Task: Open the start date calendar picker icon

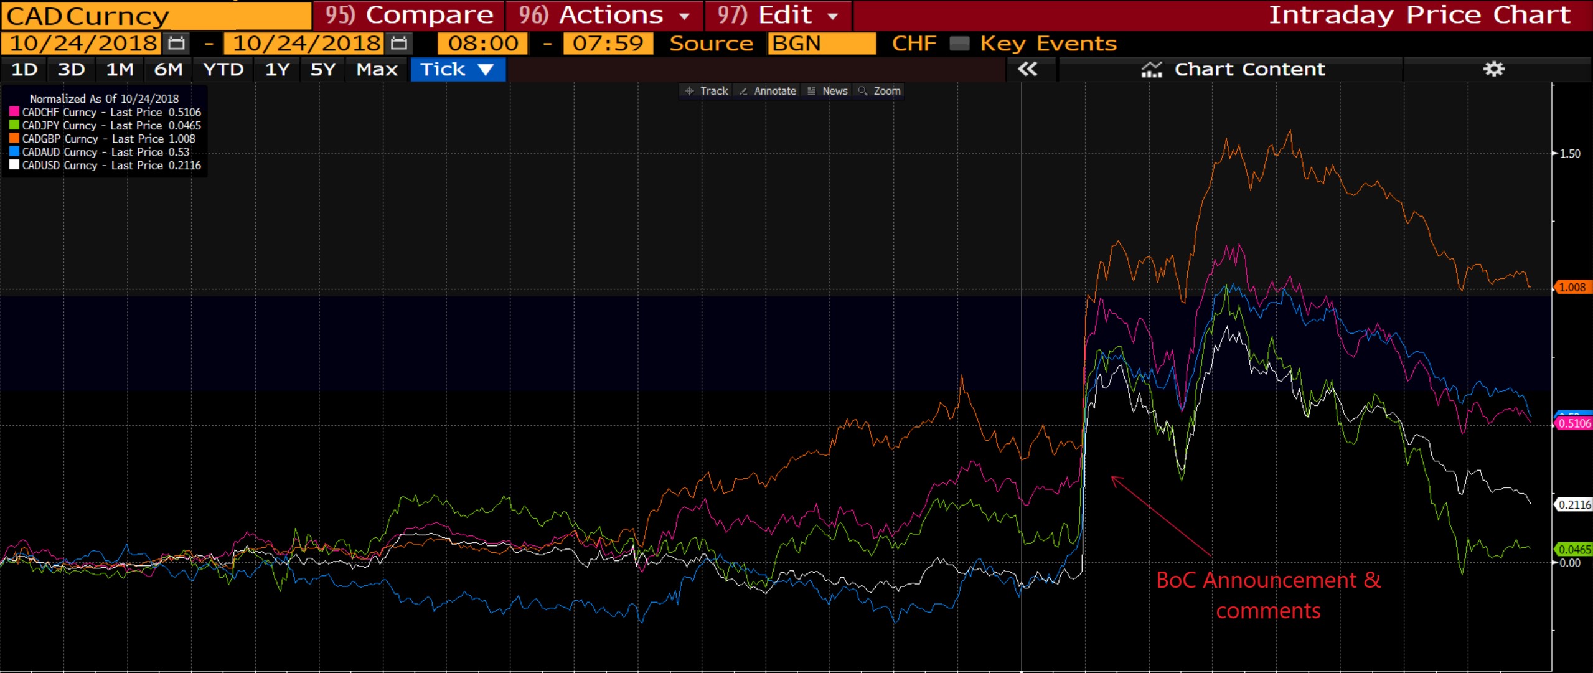Action: click(177, 44)
